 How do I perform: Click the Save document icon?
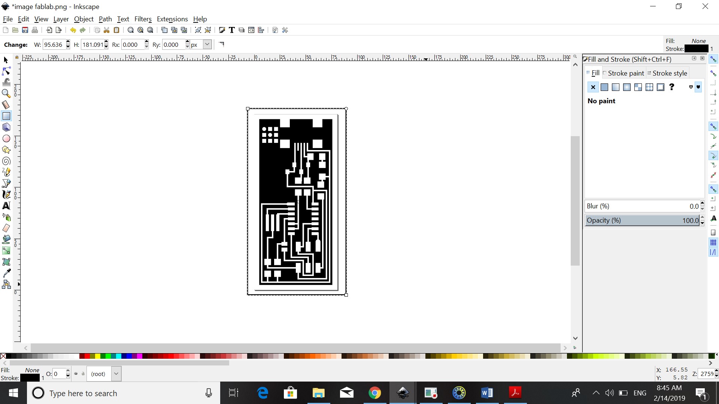[25, 30]
